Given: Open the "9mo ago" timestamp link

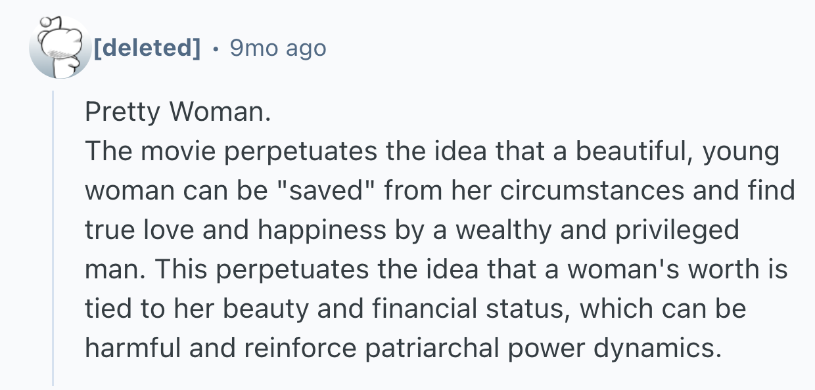Looking at the screenshot, I should pos(277,48).
